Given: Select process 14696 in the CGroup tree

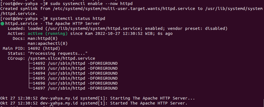Looking at the screenshot, I should click(x=75, y=83).
